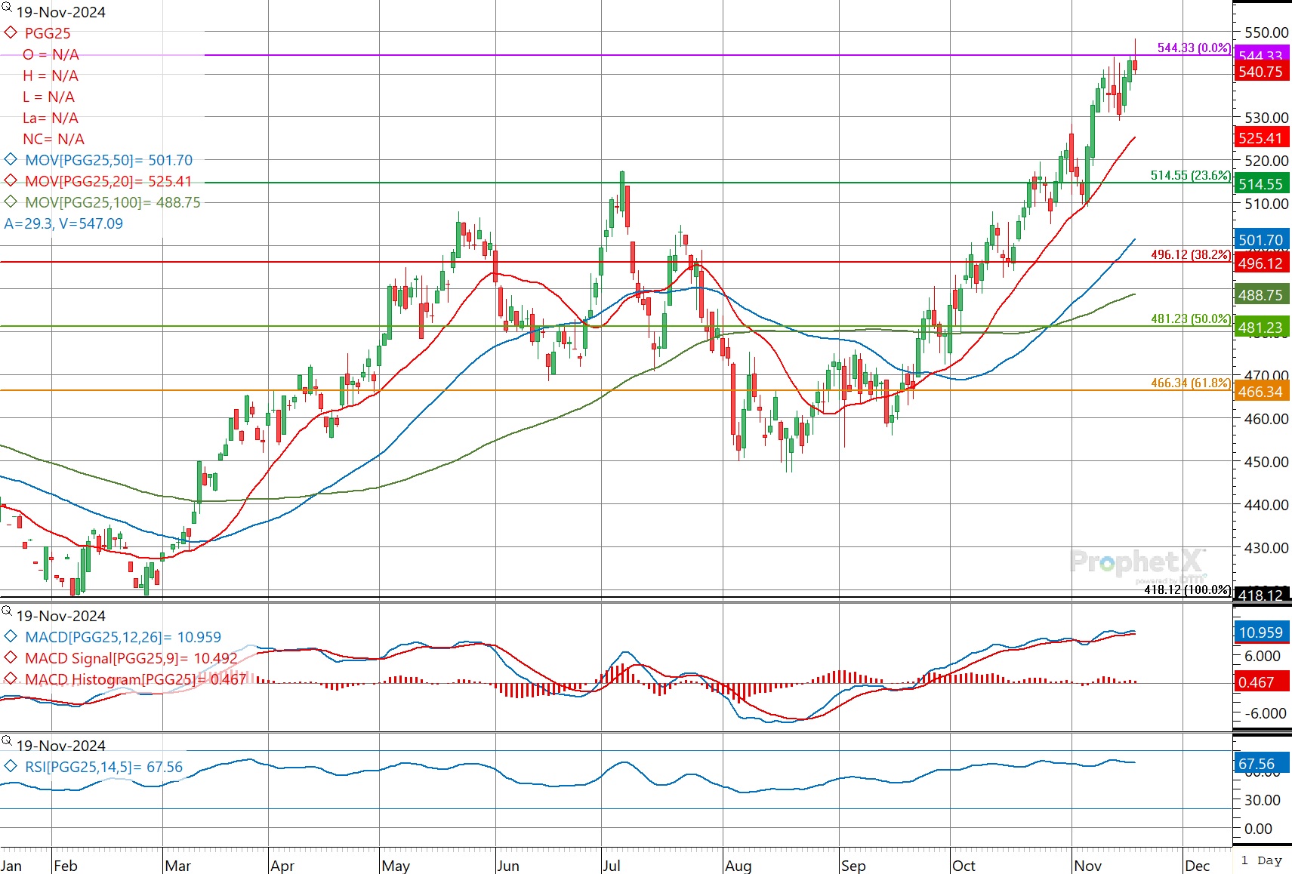
Task: Click the 19-Nov-2024 date in the RSI pane
Action: coord(61,746)
